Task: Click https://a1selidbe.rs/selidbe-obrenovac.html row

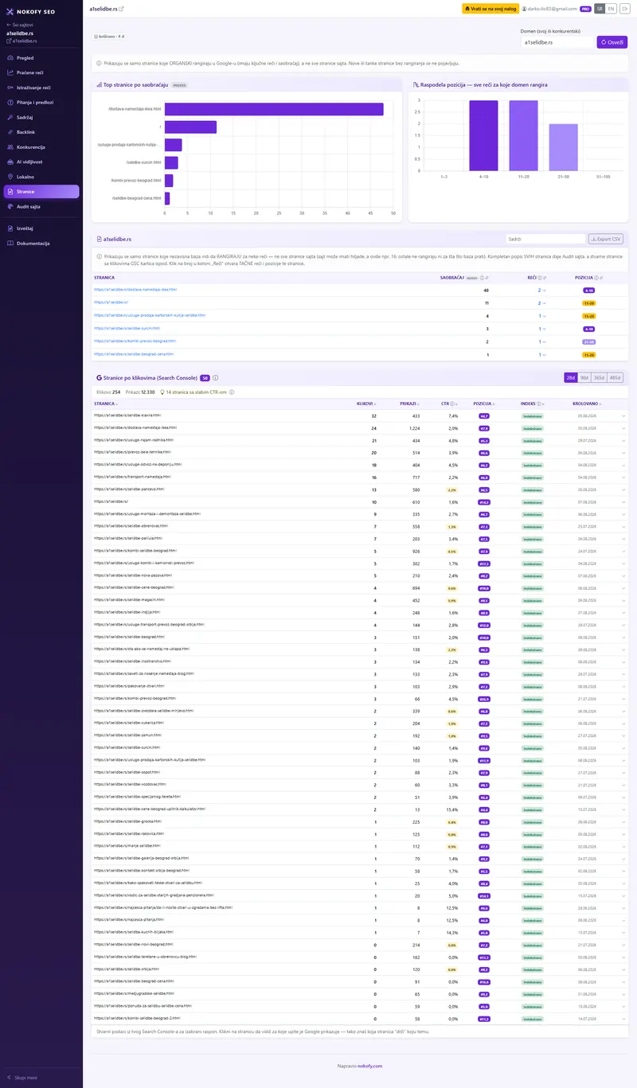Action: pos(360,526)
